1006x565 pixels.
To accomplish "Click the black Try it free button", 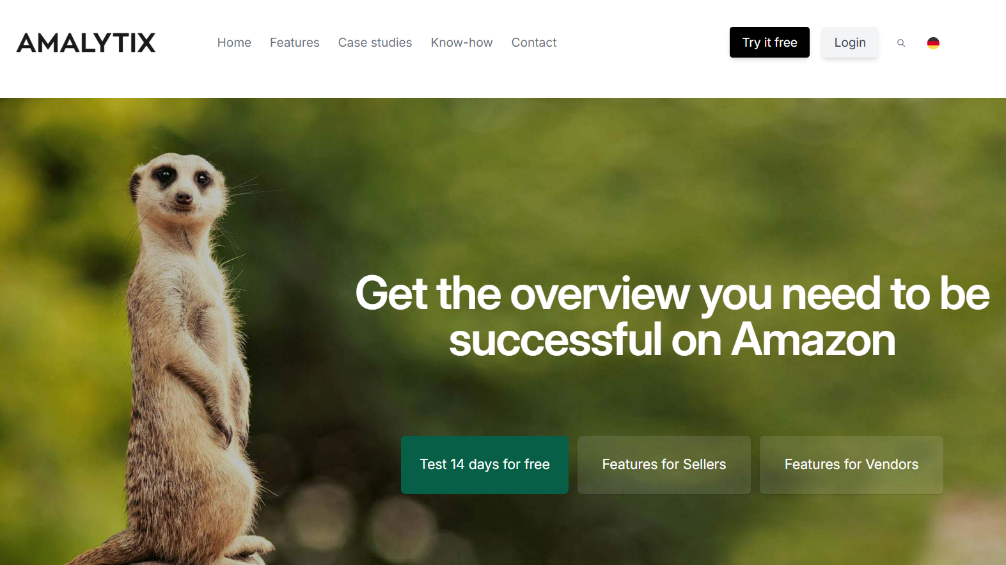I will 769,42.
